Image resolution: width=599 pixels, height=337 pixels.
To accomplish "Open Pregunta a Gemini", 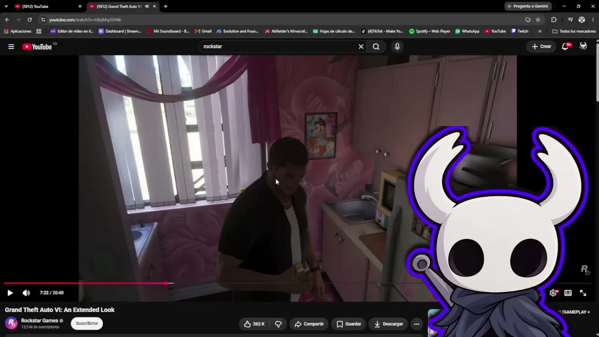I will [x=527, y=7].
